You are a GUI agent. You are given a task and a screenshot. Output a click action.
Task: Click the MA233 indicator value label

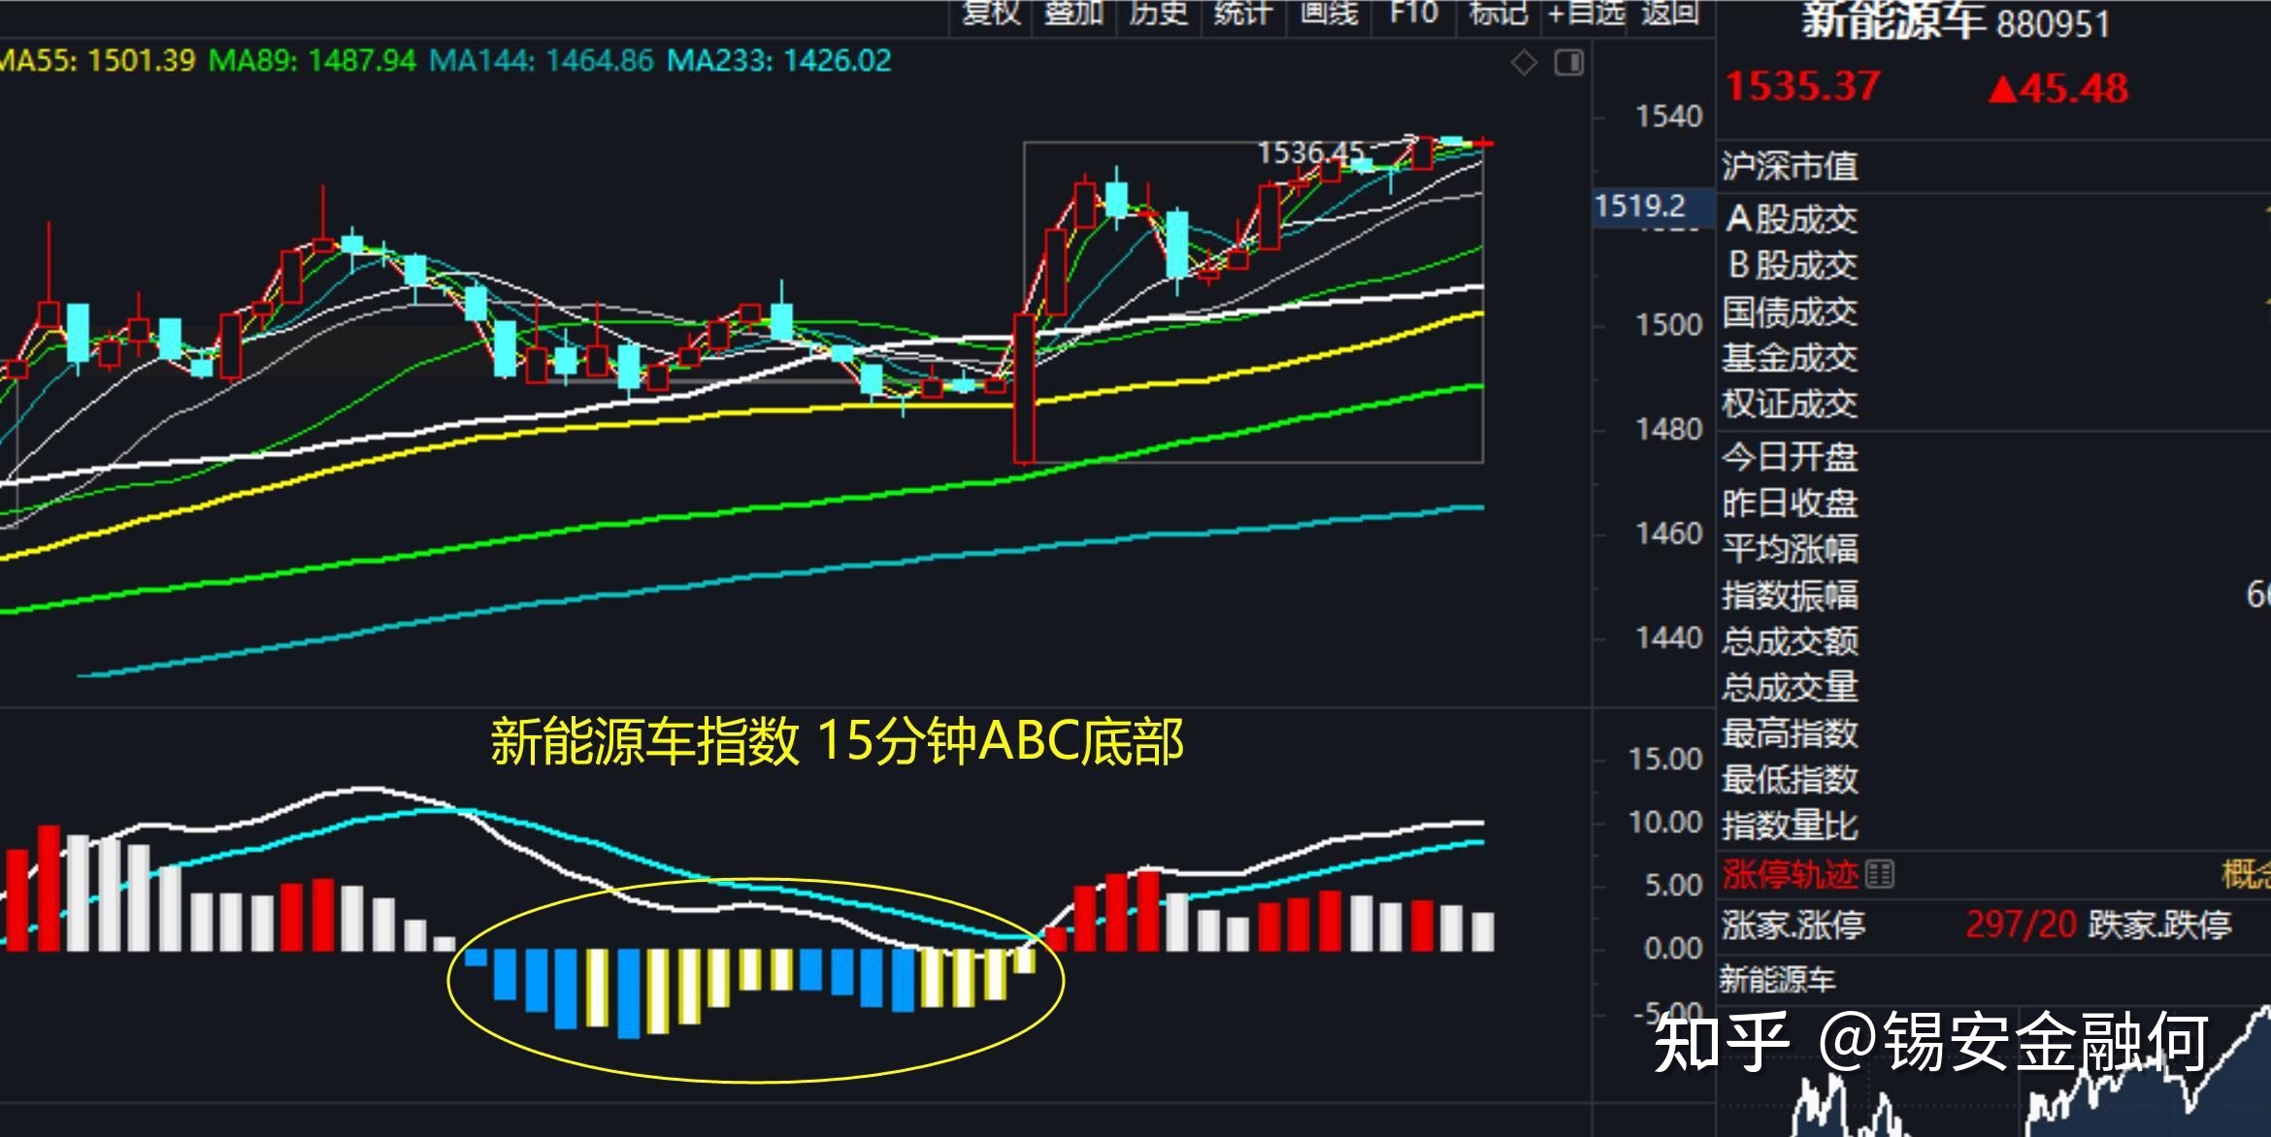(779, 60)
